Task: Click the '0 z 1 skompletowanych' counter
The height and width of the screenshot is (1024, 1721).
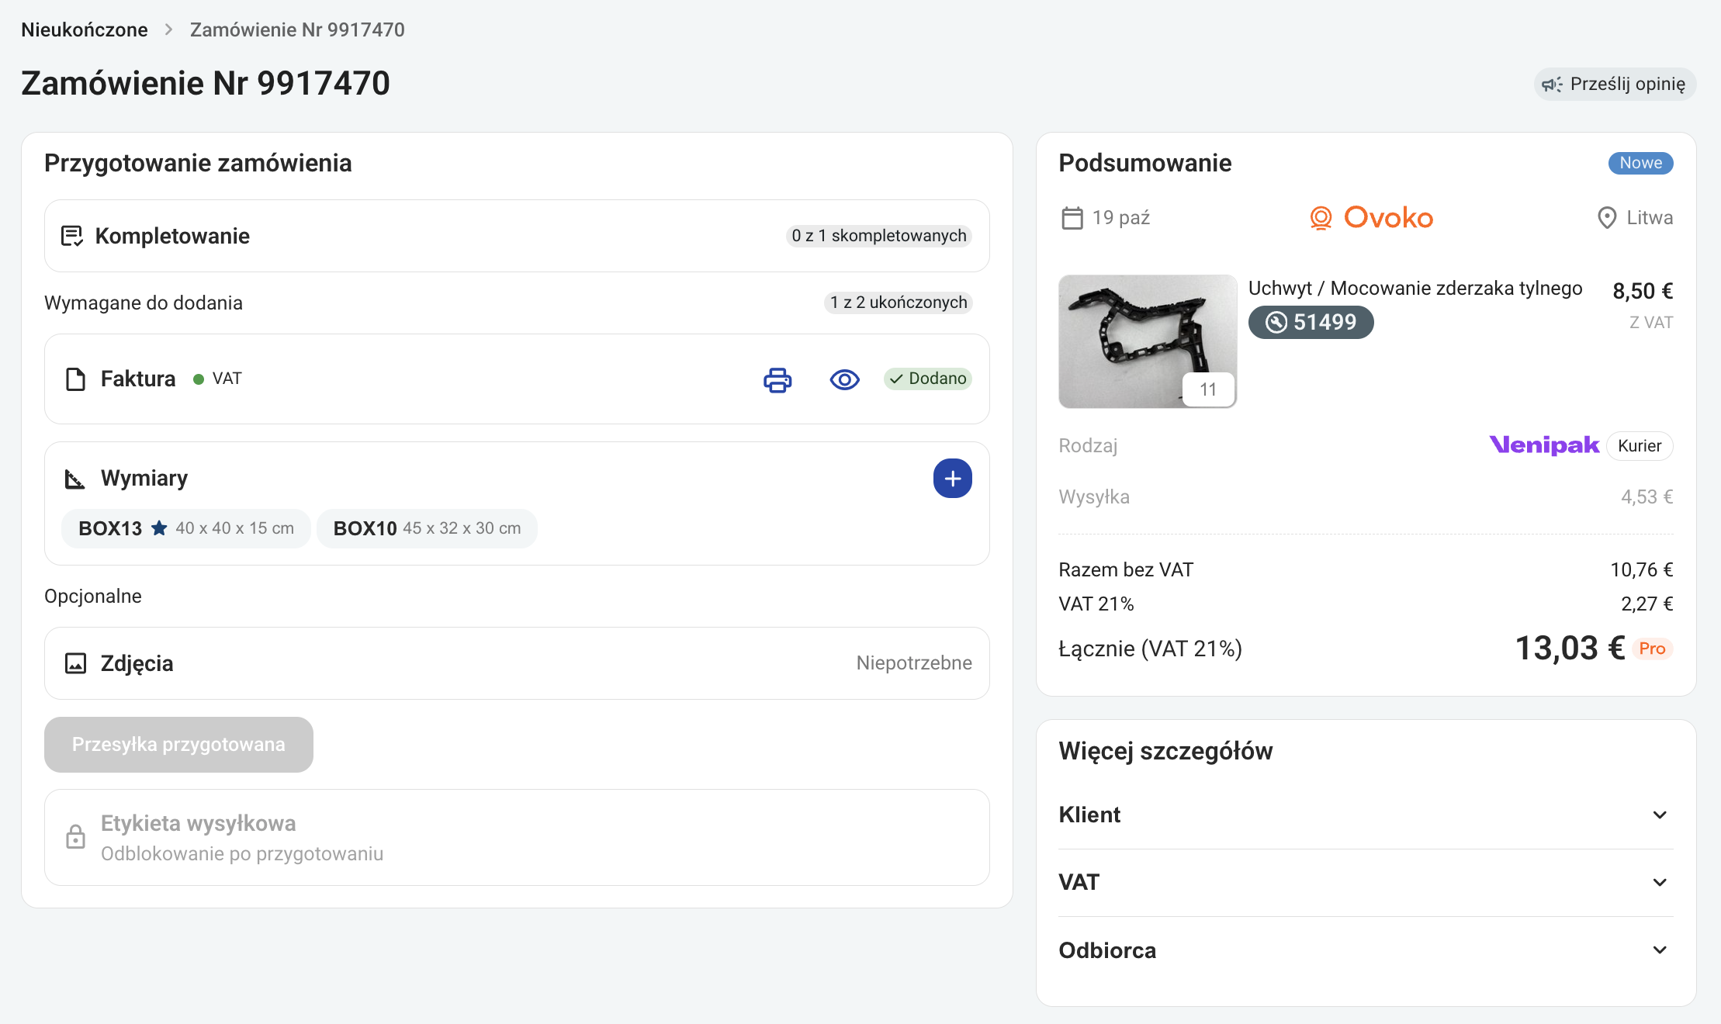Action: 879,236
